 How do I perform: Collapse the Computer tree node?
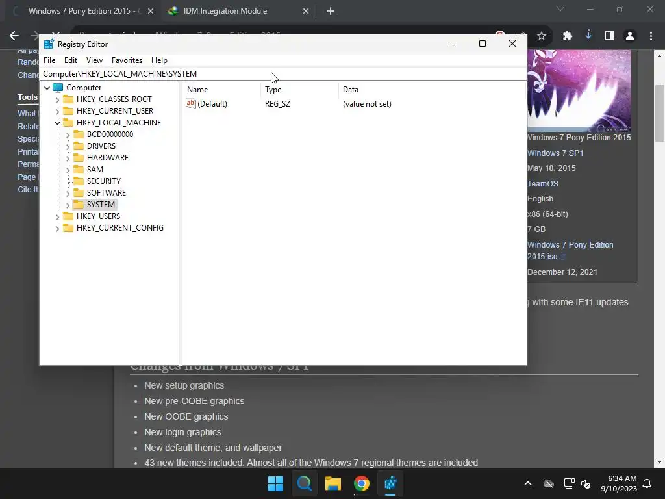[47, 88]
